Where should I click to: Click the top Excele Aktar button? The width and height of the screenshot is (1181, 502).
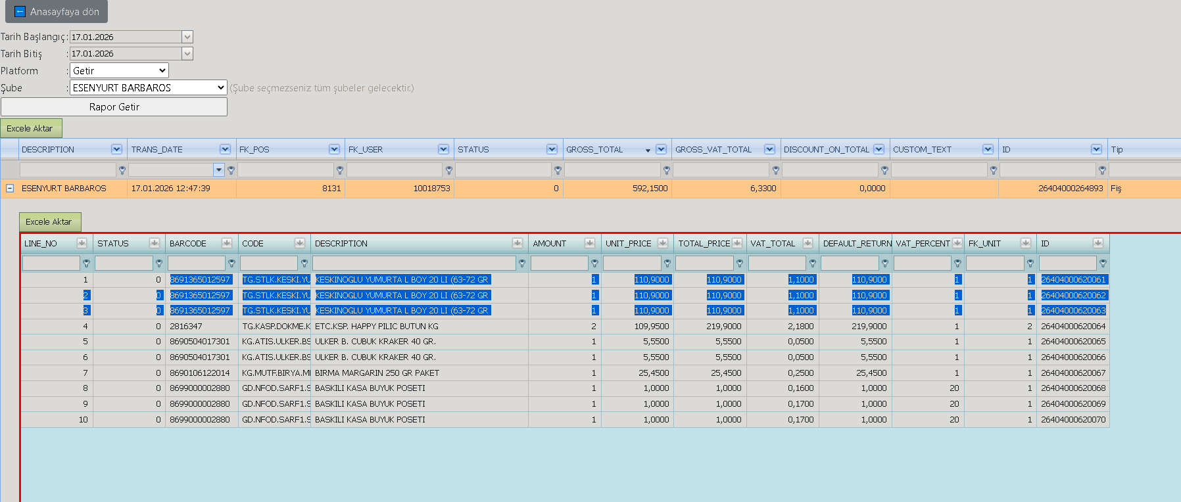(x=30, y=128)
